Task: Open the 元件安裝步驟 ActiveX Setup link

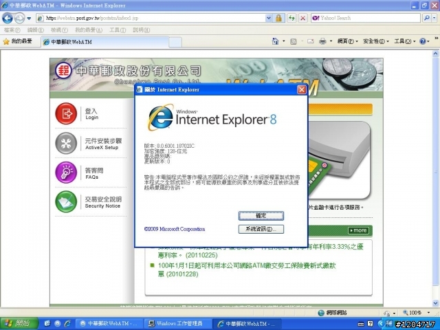Action: point(103,144)
